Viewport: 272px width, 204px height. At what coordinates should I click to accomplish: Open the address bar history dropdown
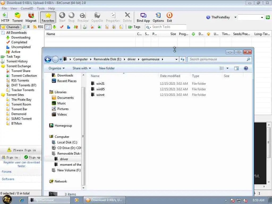pos(176,59)
